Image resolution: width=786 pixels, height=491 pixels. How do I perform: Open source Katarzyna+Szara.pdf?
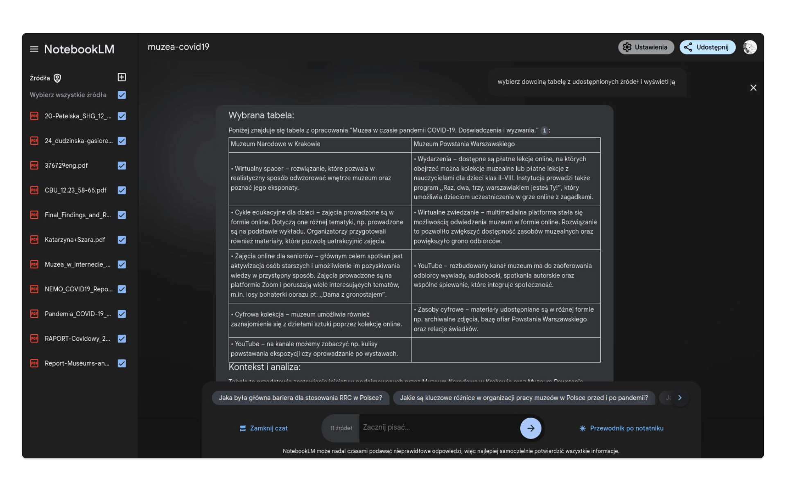75,240
